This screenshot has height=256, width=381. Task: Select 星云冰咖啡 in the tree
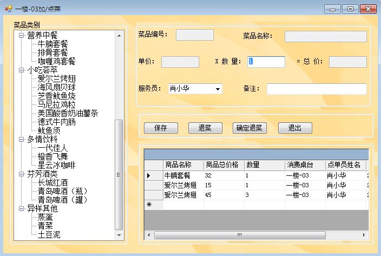click(57, 166)
